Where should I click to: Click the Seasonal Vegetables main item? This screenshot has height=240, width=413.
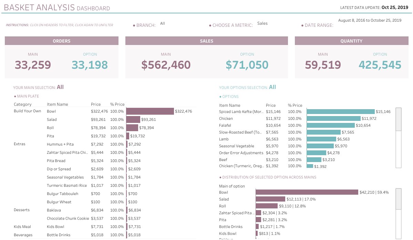pos(65,177)
